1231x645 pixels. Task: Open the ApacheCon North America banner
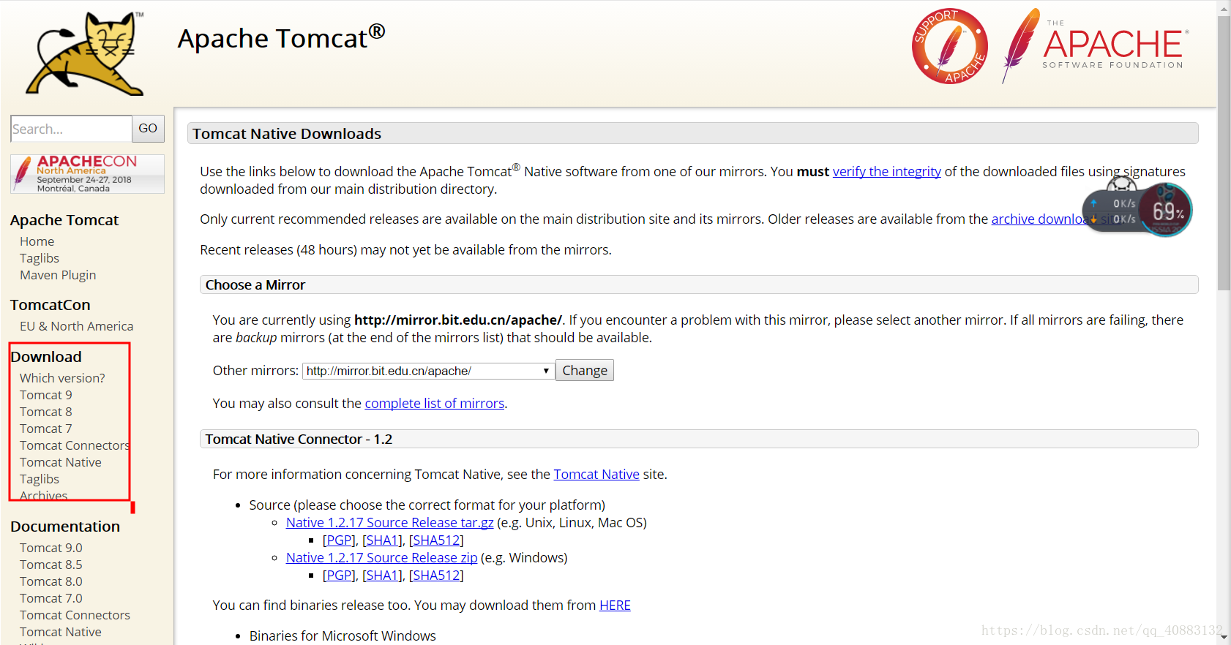click(x=87, y=174)
